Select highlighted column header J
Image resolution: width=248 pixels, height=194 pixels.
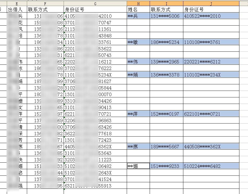(x=211, y=4)
